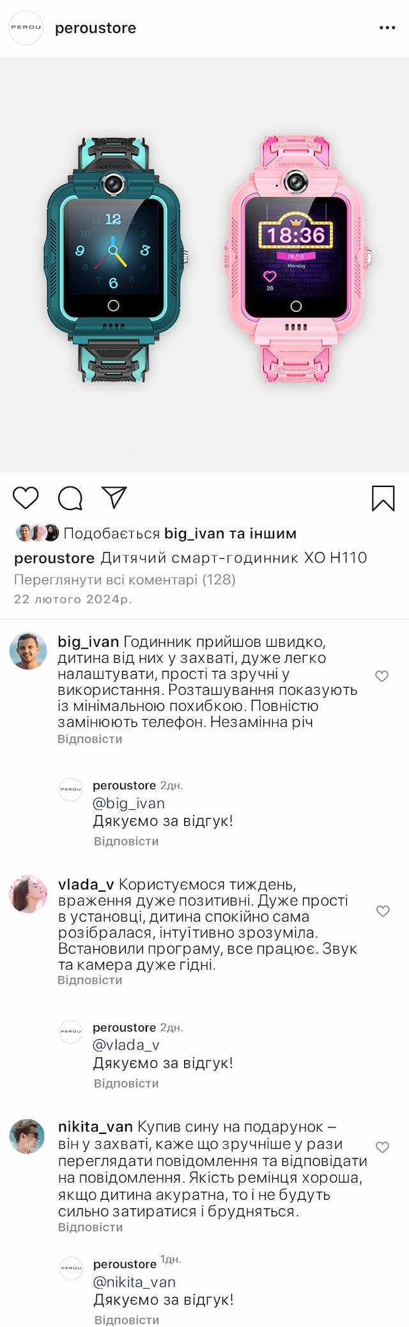Viewport: 409px width, 1327px height.
Task: Open nikita_van's profile picture
Action: coord(28,1137)
